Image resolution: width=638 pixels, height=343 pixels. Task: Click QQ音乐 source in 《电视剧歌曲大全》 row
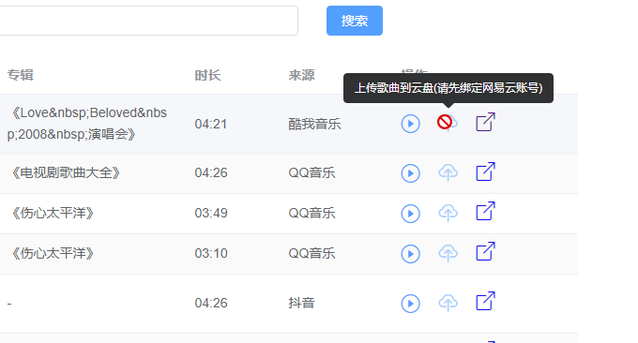click(311, 173)
